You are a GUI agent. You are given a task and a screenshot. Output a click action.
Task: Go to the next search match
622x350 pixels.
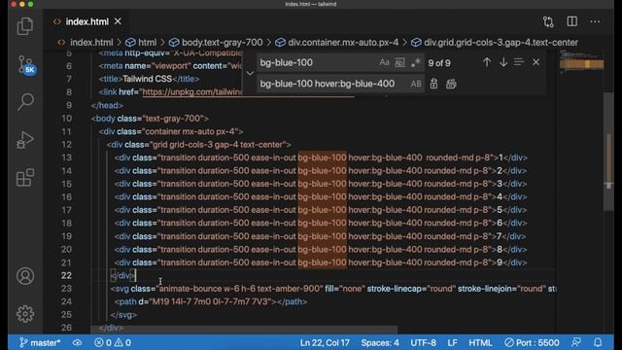point(503,62)
